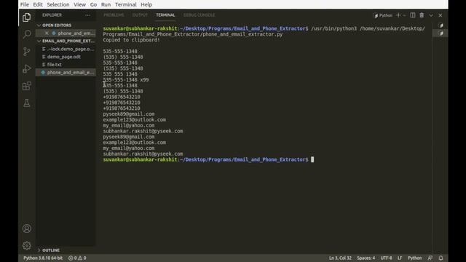This screenshot has height=262, width=466.
Task: Close the terminal panel with X
Action: [440, 15]
